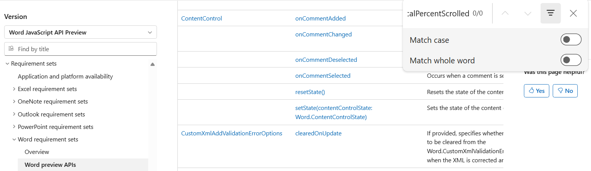Click the find options filter icon
This screenshot has width=591, height=171.
pyautogui.click(x=550, y=13)
